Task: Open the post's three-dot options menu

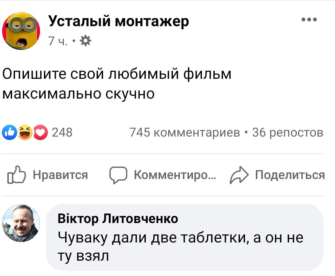Action: tap(309, 20)
